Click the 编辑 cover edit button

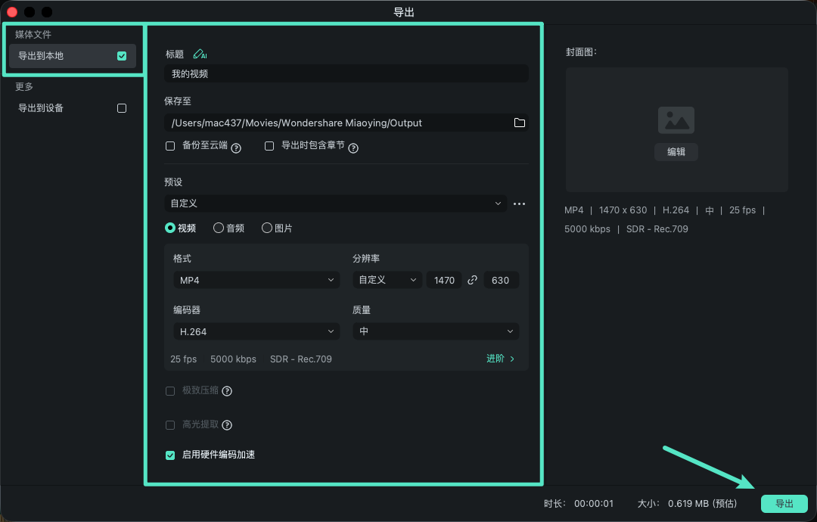click(x=676, y=152)
